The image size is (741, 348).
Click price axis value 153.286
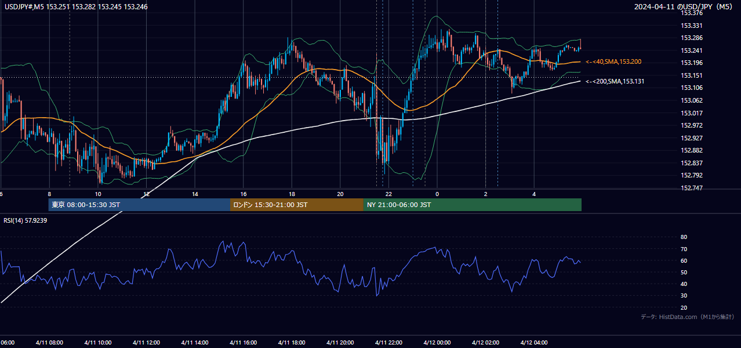691,38
